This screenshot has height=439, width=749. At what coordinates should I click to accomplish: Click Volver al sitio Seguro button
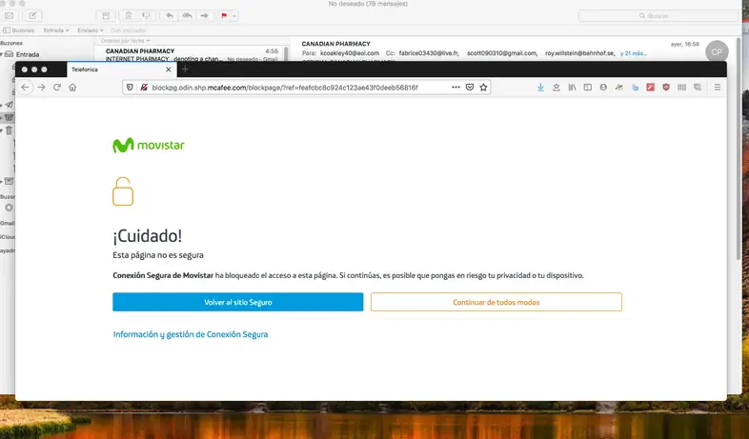pos(238,302)
